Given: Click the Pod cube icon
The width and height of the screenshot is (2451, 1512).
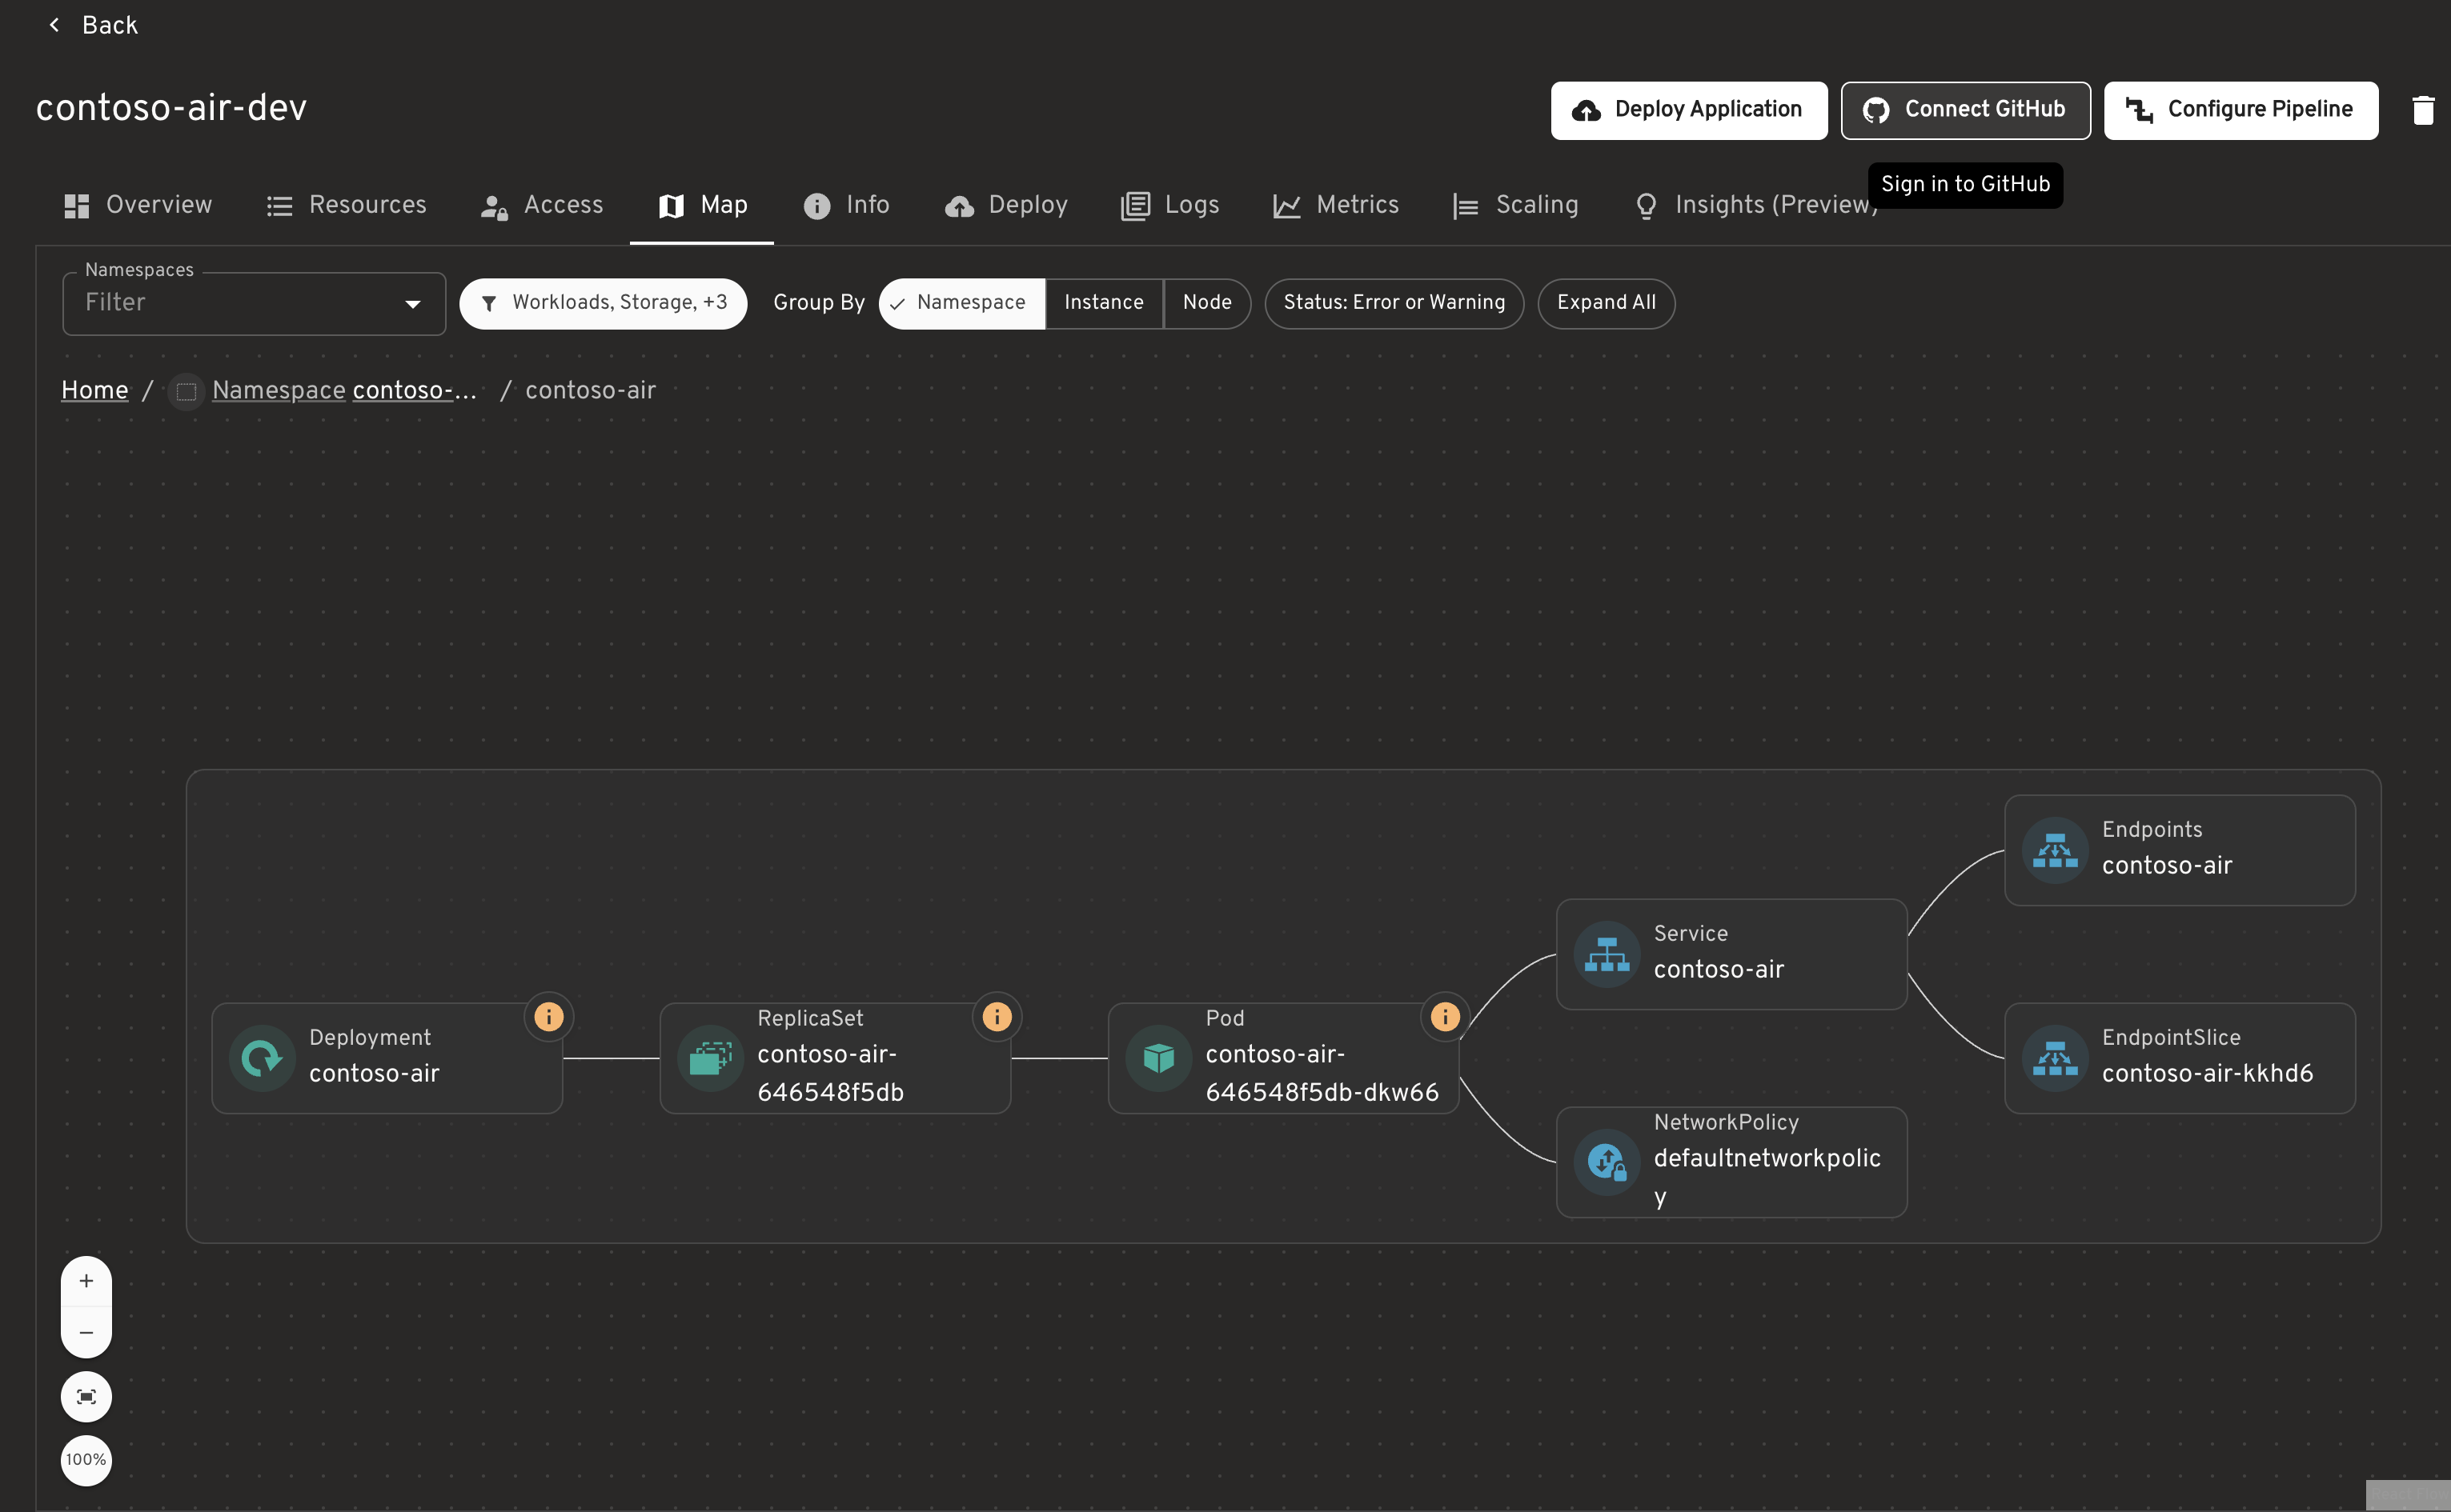Looking at the screenshot, I should pyautogui.click(x=1158, y=1058).
